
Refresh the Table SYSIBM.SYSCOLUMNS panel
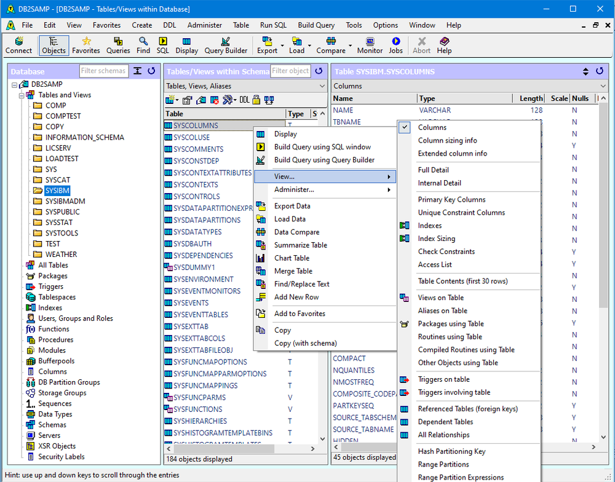click(x=599, y=71)
